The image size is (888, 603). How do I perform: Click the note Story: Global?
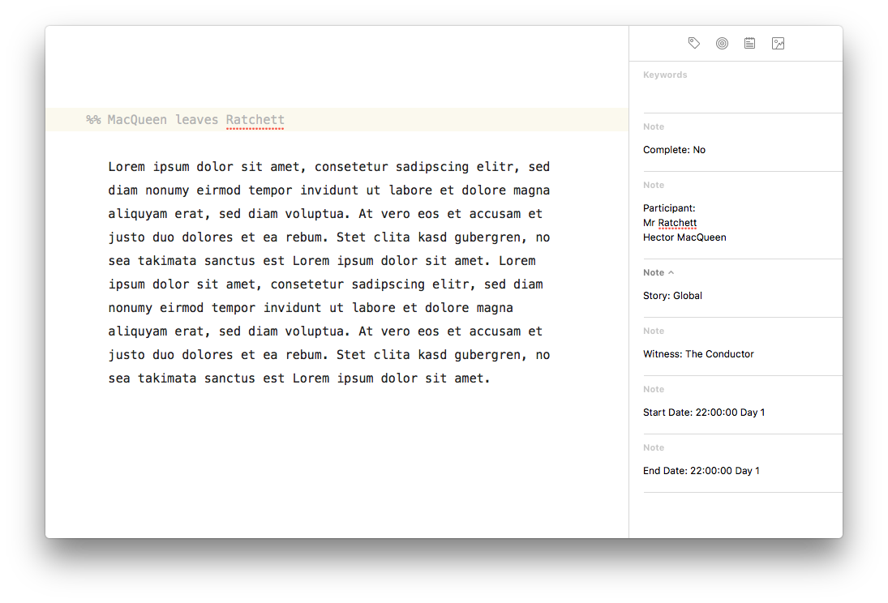[672, 296]
